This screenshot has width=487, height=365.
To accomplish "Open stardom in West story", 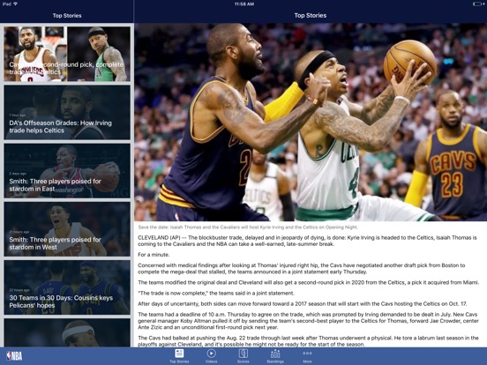I will (x=67, y=229).
